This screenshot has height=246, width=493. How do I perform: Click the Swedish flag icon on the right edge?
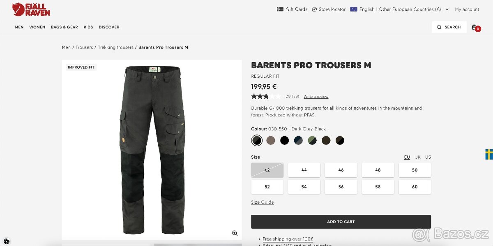point(488,155)
